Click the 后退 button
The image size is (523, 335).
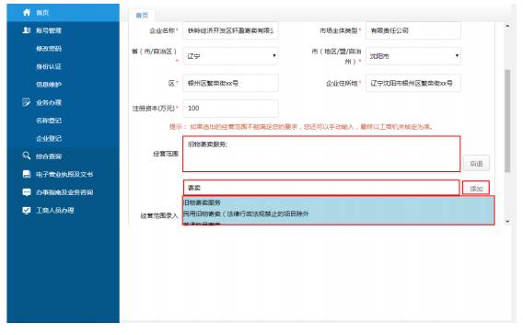pyautogui.click(x=476, y=163)
